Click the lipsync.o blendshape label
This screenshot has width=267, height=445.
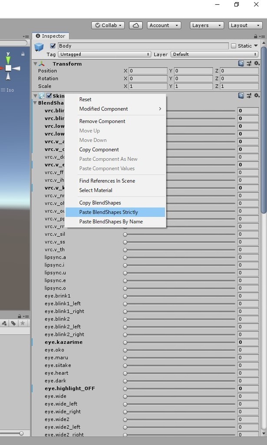(x=55, y=288)
